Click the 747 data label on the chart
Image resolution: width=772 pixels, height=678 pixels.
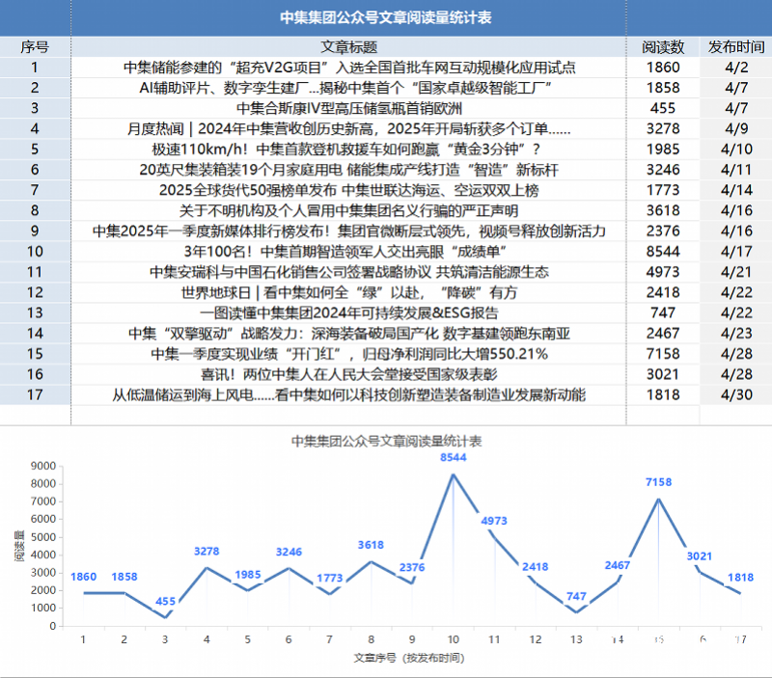(x=576, y=597)
